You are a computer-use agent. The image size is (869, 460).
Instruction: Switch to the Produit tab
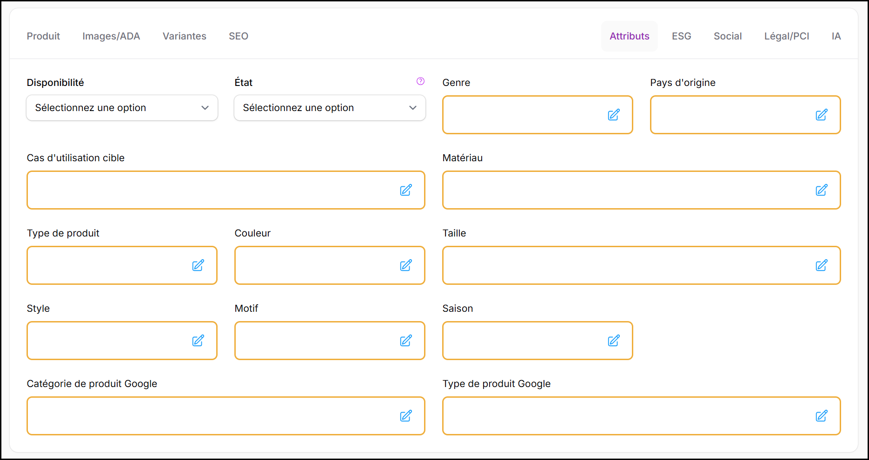pyautogui.click(x=43, y=36)
